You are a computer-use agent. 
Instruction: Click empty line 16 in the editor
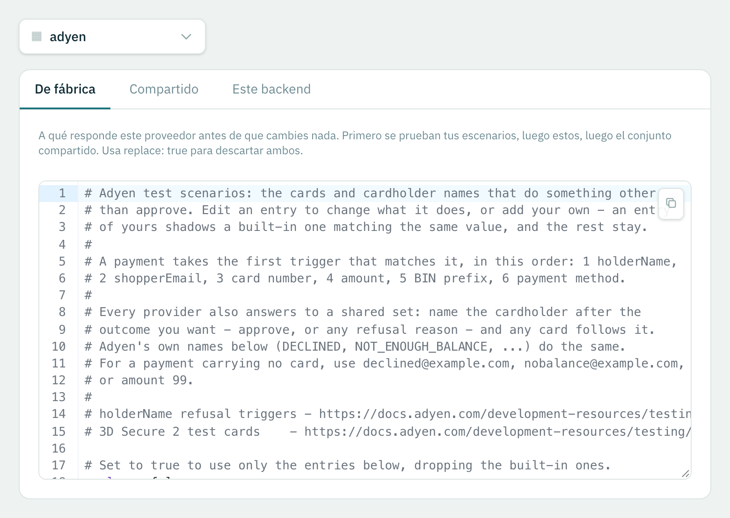384,448
